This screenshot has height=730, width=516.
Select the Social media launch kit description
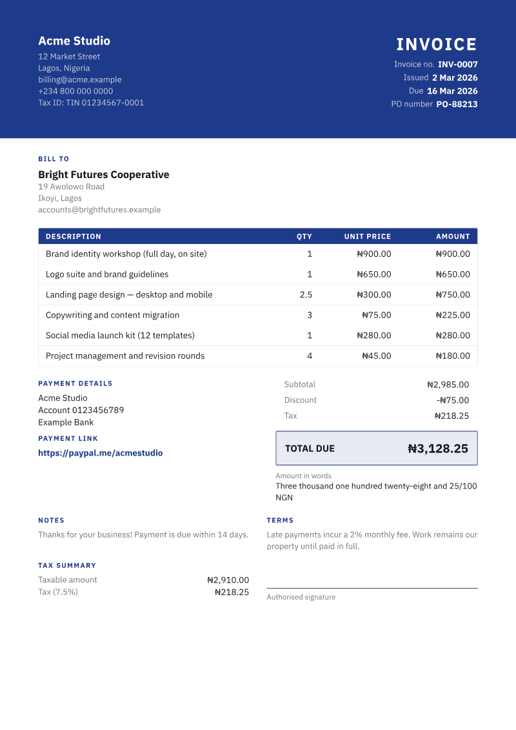coord(120,336)
